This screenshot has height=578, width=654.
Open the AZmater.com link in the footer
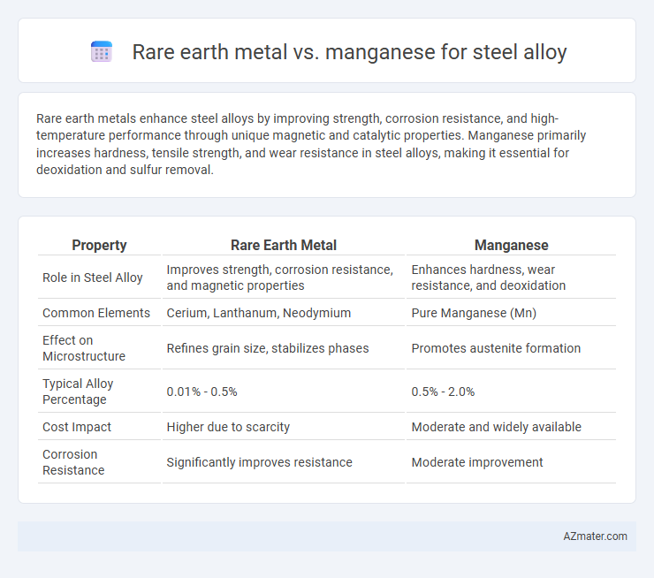[595, 536]
